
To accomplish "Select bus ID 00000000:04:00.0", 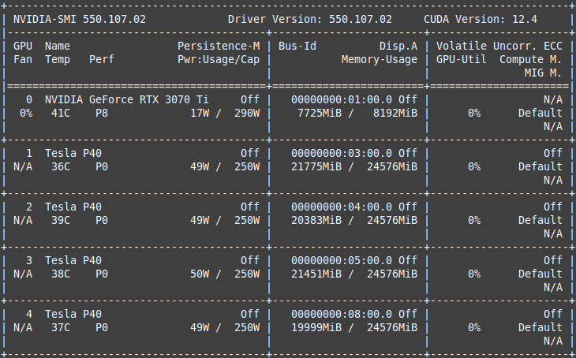I will (342, 207).
